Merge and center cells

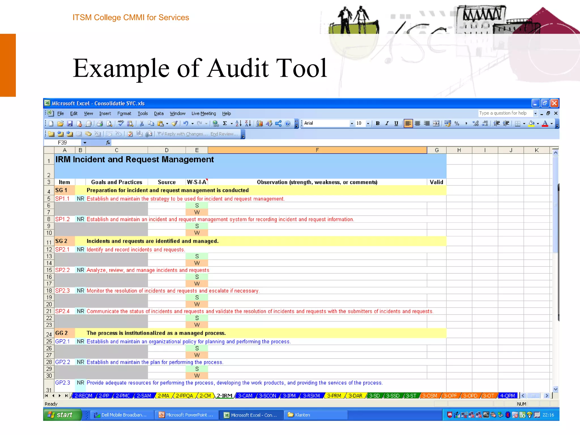pyautogui.click(x=436, y=123)
